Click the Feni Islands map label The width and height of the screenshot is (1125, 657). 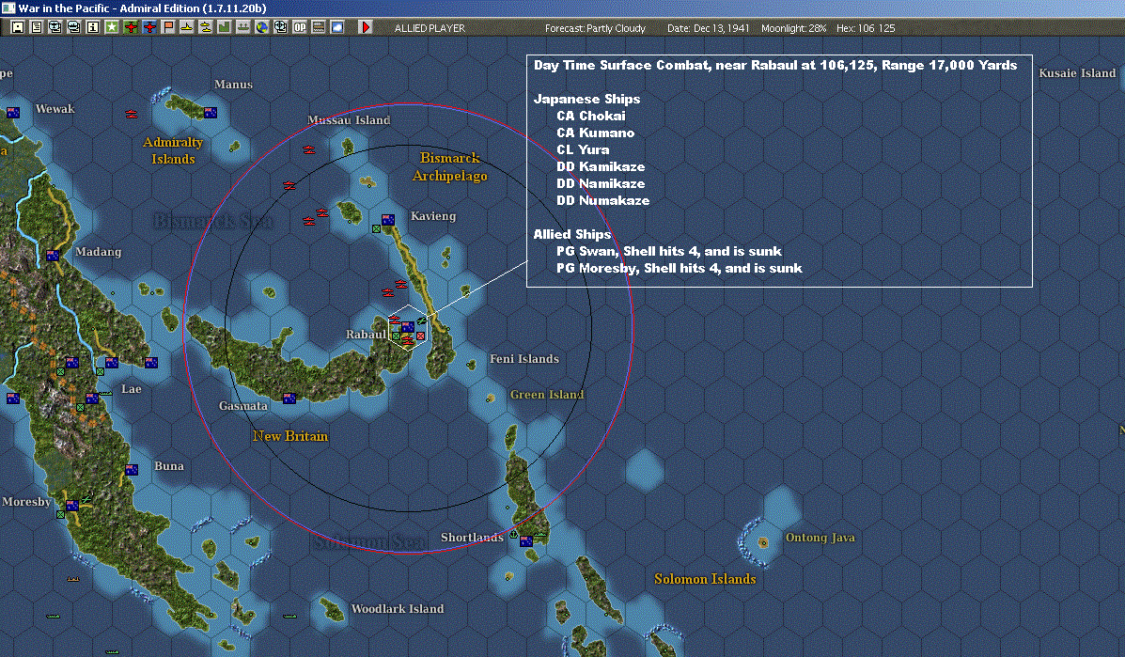pyautogui.click(x=523, y=359)
